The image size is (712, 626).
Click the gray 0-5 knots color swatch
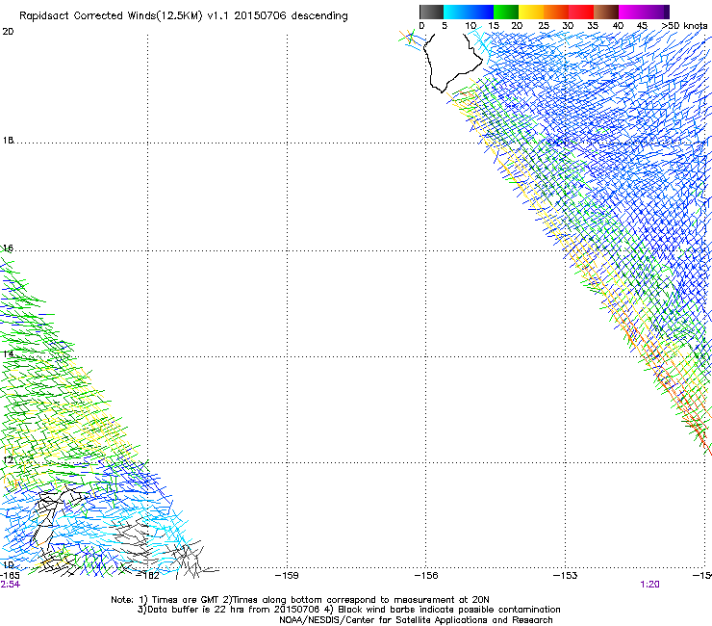[431, 12]
